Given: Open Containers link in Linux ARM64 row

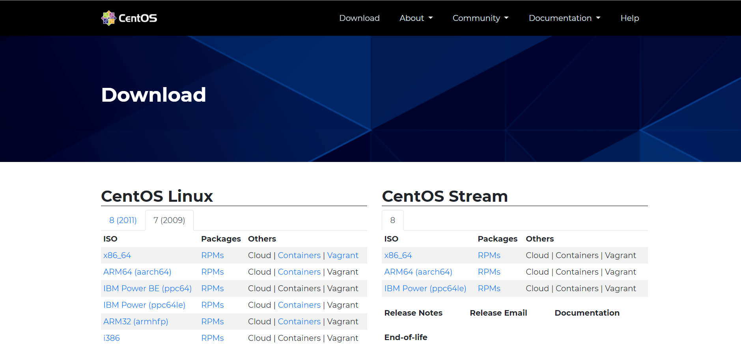Looking at the screenshot, I should pos(299,272).
